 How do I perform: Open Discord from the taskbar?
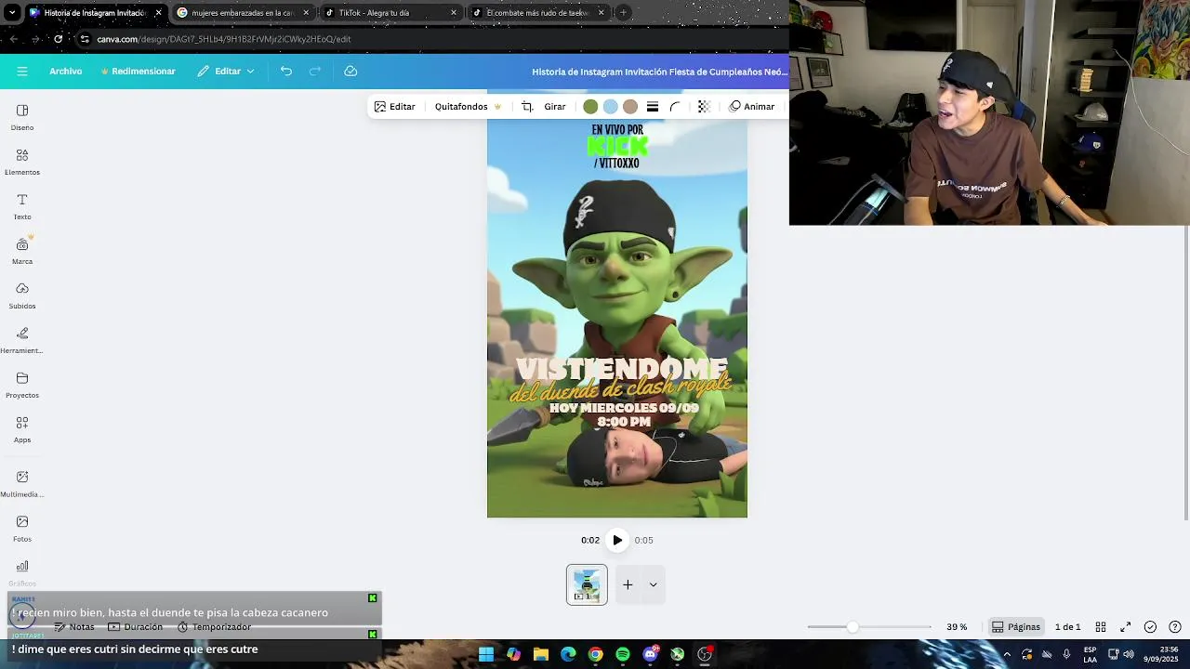[x=650, y=654]
